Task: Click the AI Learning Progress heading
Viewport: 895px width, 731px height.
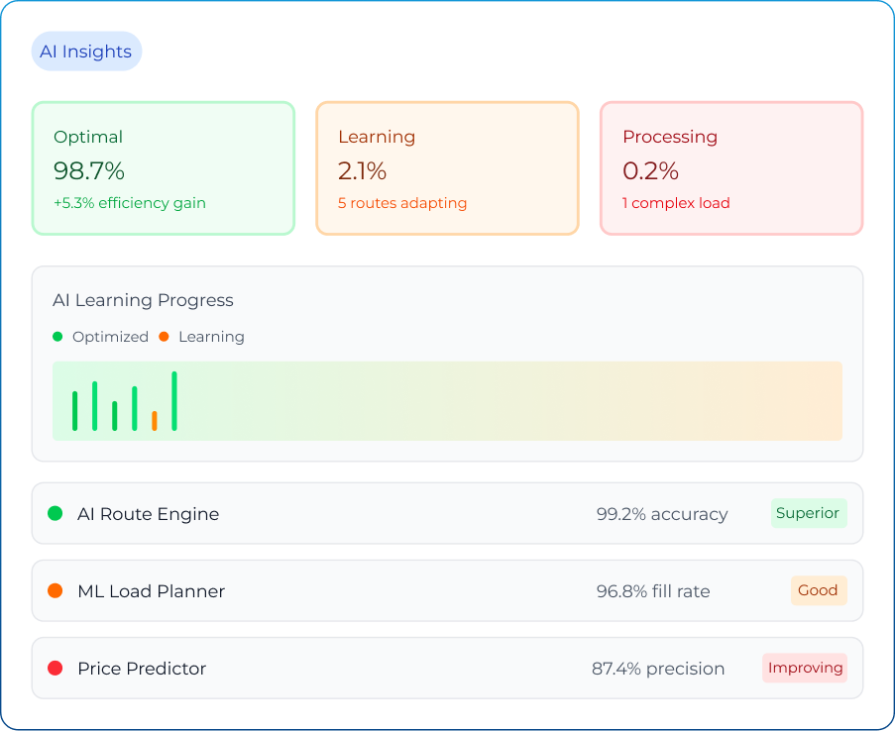Action: pyautogui.click(x=143, y=300)
